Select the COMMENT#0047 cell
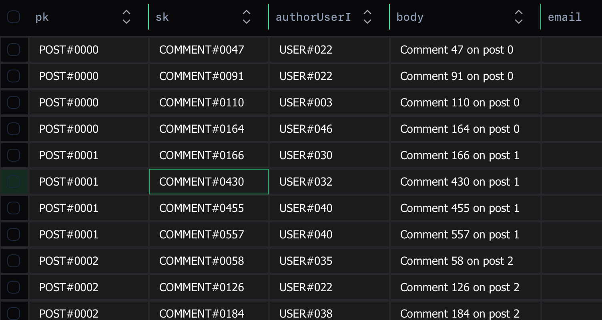The width and height of the screenshot is (602, 320). click(x=209, y=50)
